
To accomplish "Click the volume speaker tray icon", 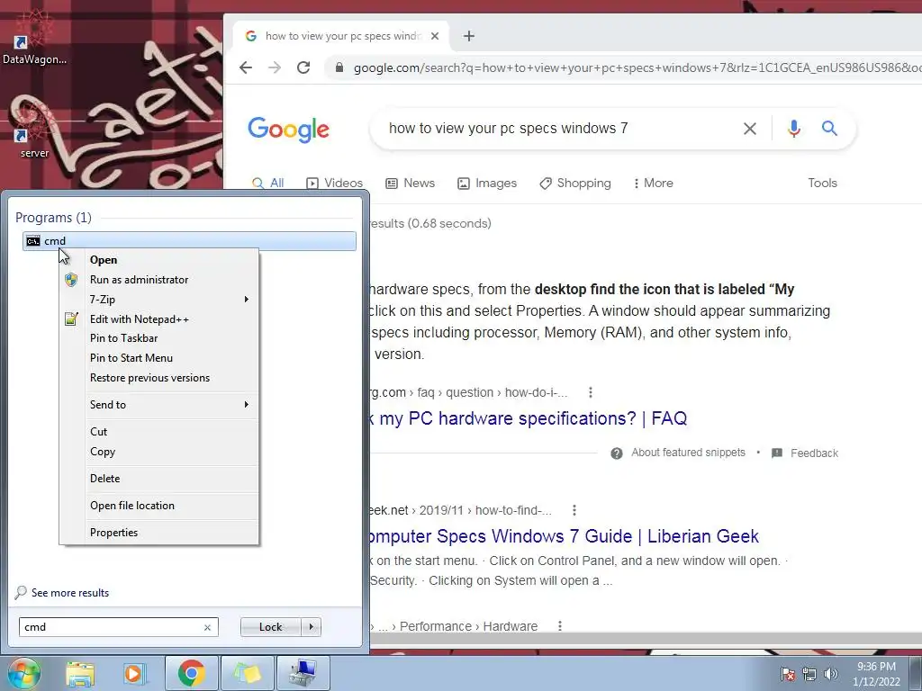I will (x=831, y=674).
